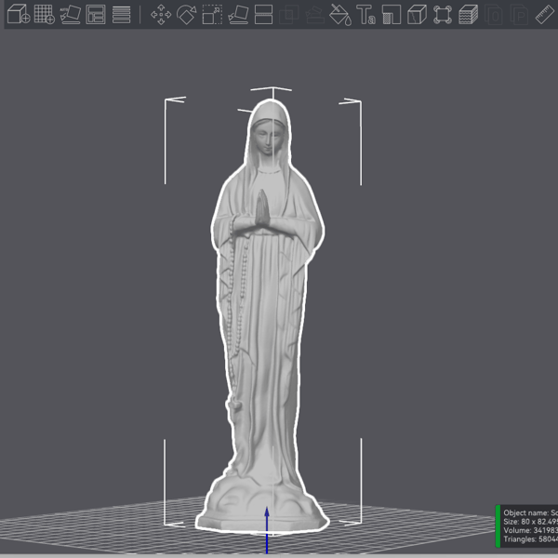Screen dimensions: 558x558
Task: Choose the Lay on face tool
Action: coord(238,15)
